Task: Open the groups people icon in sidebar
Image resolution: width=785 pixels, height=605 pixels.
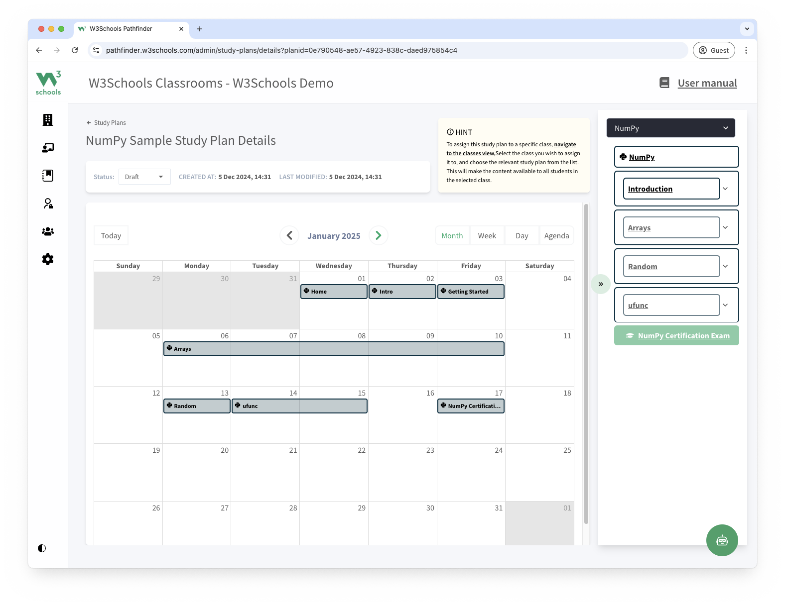Action: (48, 231)
